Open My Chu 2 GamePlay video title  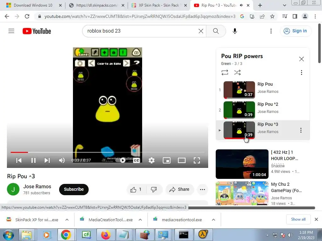click(286, 187)
